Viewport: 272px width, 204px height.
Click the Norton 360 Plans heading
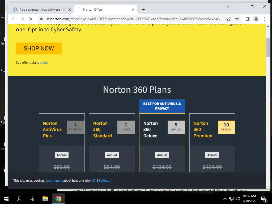(x=137, y=90)
